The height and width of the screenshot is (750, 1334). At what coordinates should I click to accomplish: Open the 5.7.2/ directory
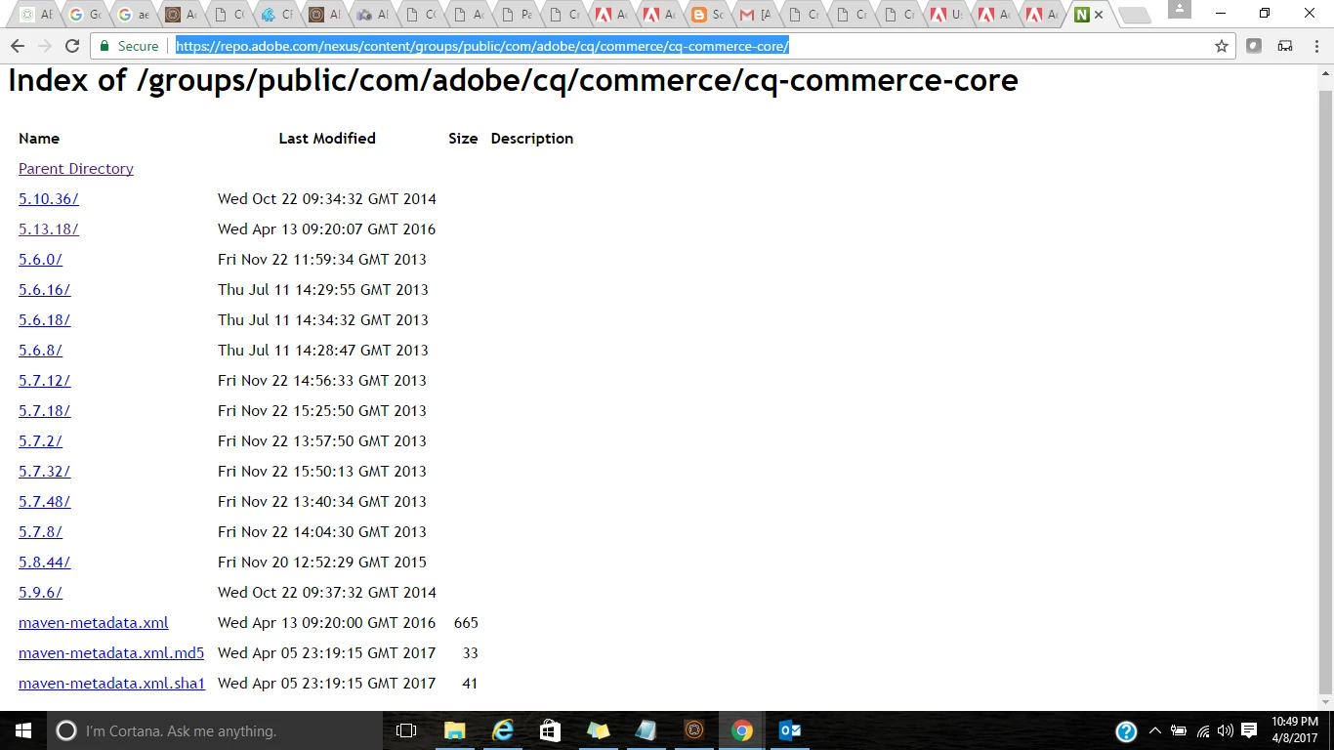tap(40, 441)
